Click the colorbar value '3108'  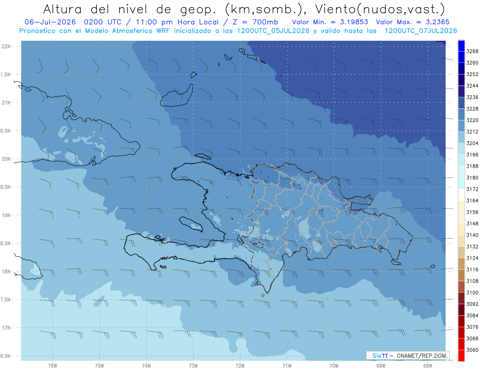pyautogui.click(x=472, y=281)
